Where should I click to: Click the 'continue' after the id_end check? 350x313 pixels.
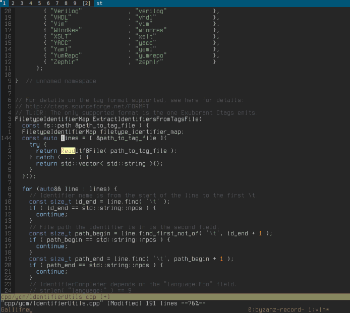tap(50, 214)
